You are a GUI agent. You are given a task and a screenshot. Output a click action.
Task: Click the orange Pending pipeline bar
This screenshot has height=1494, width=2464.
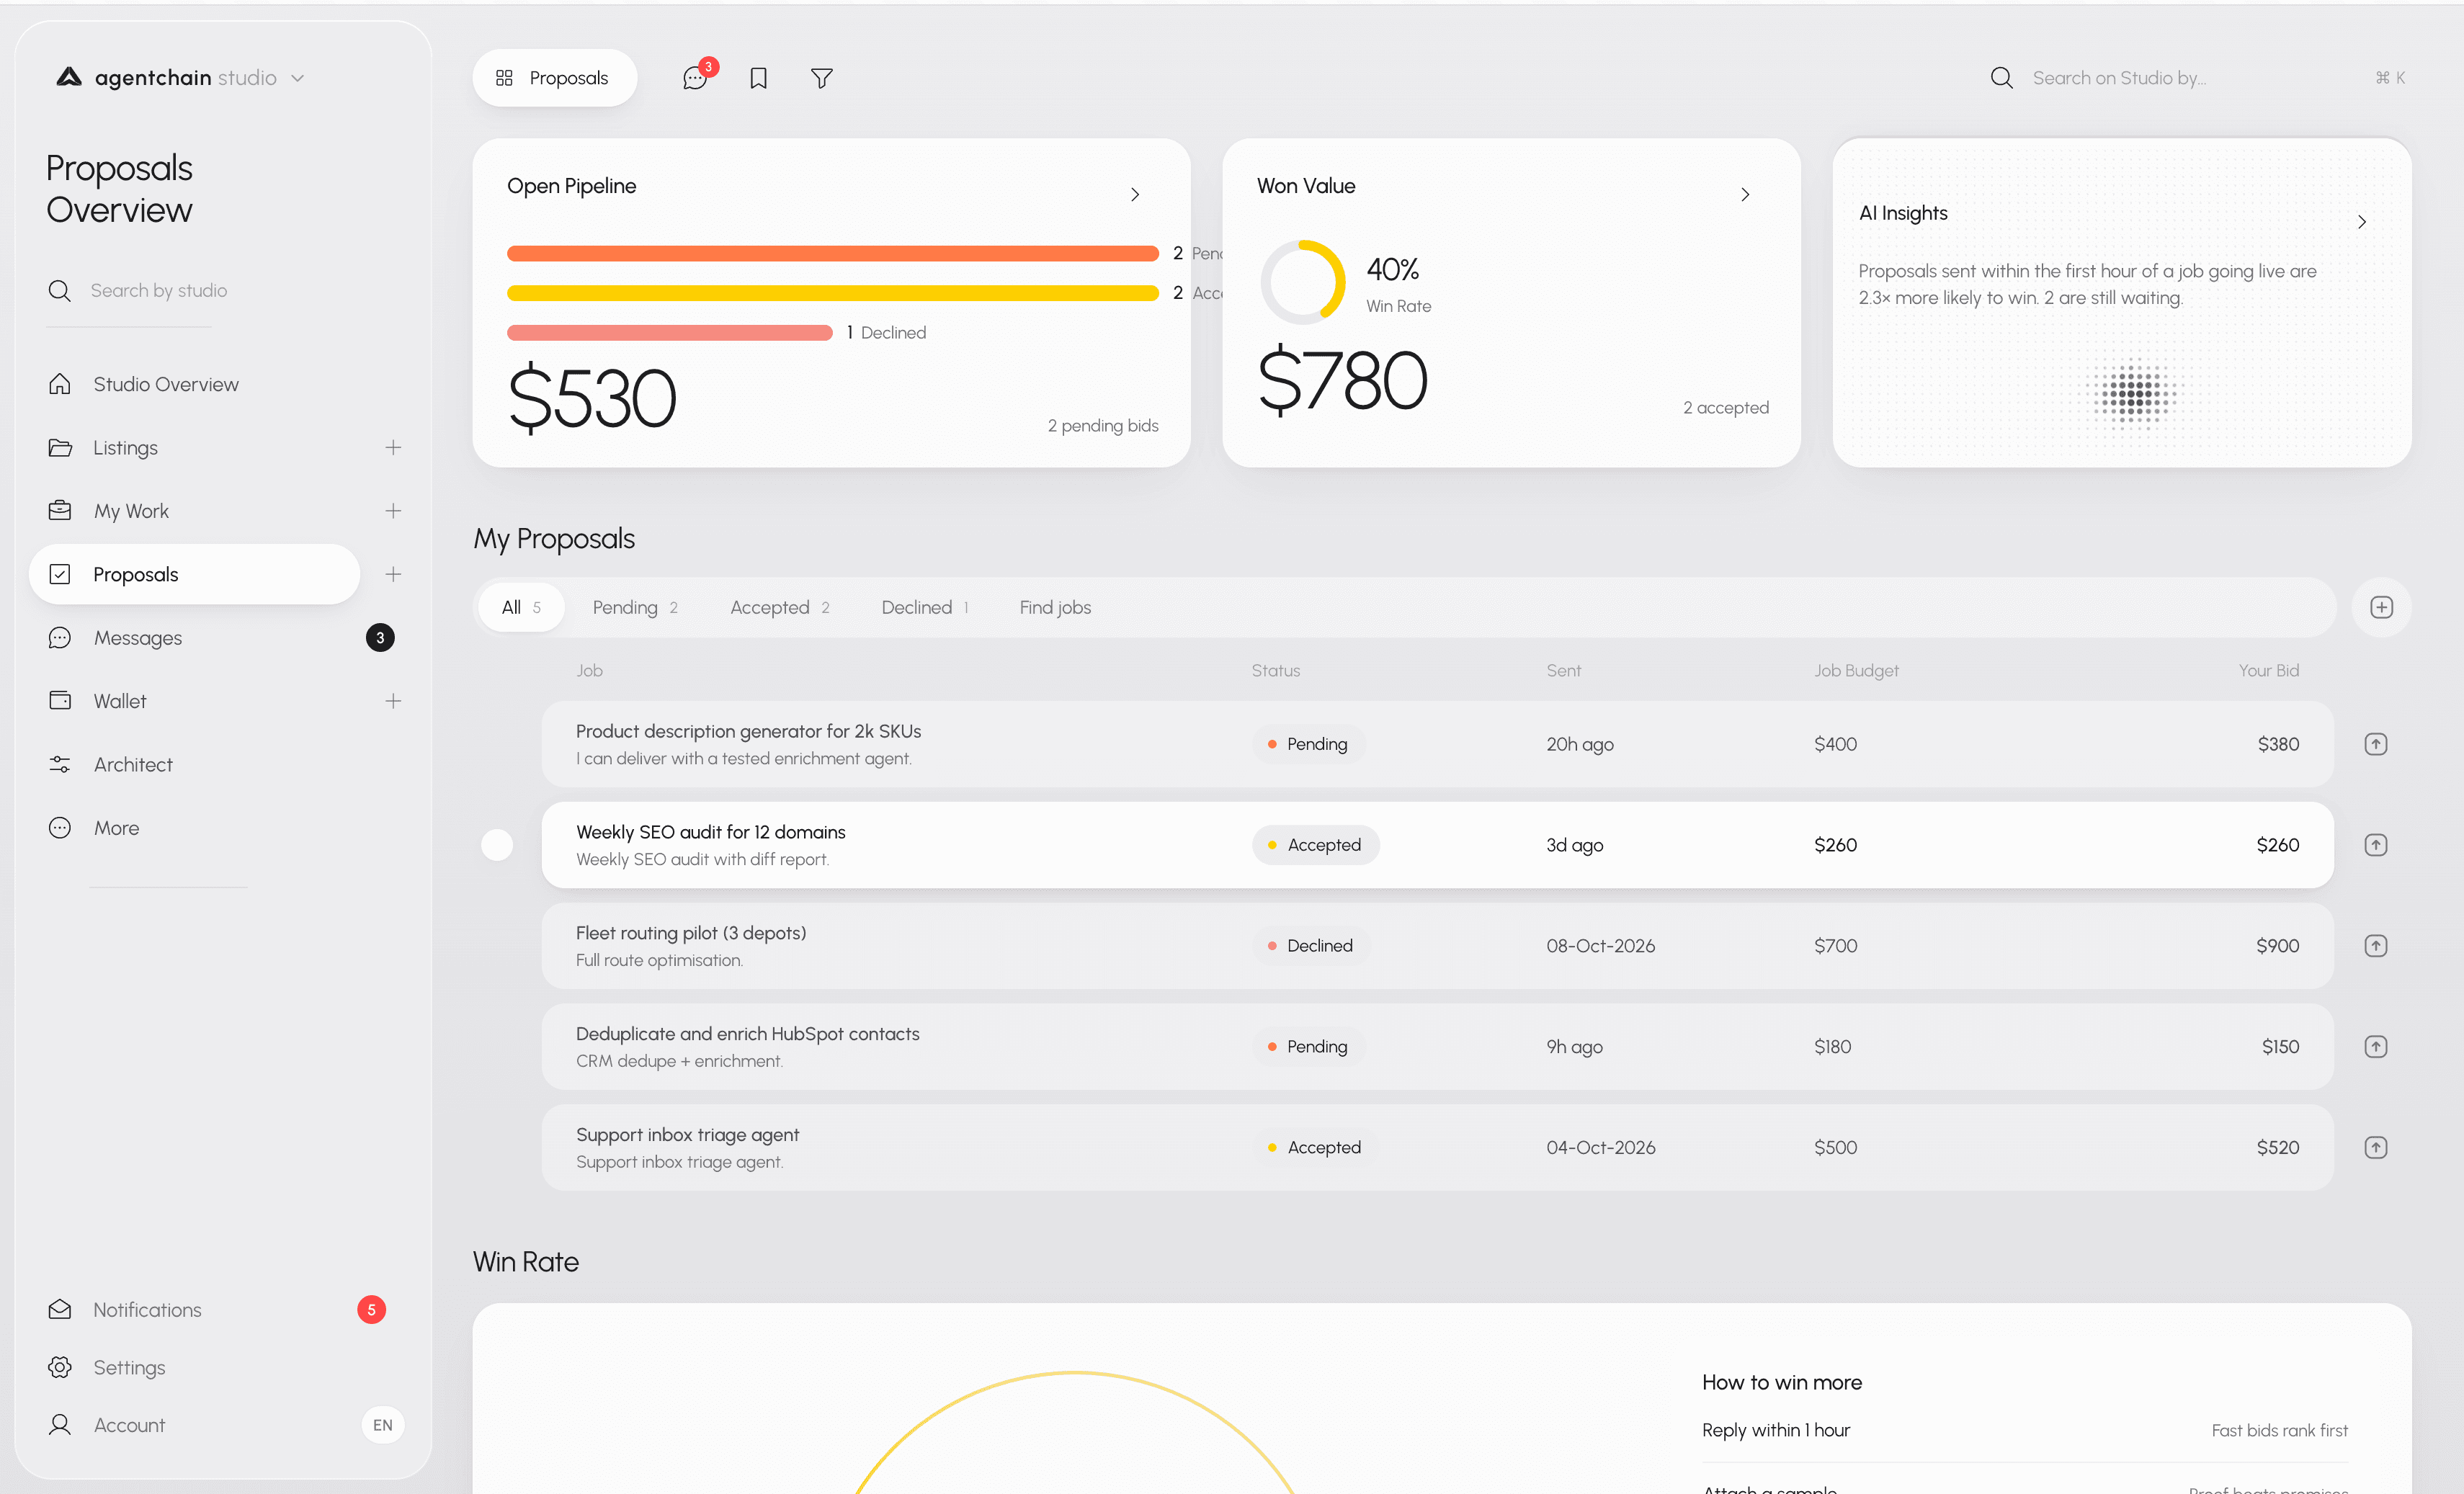coord(832,254)
